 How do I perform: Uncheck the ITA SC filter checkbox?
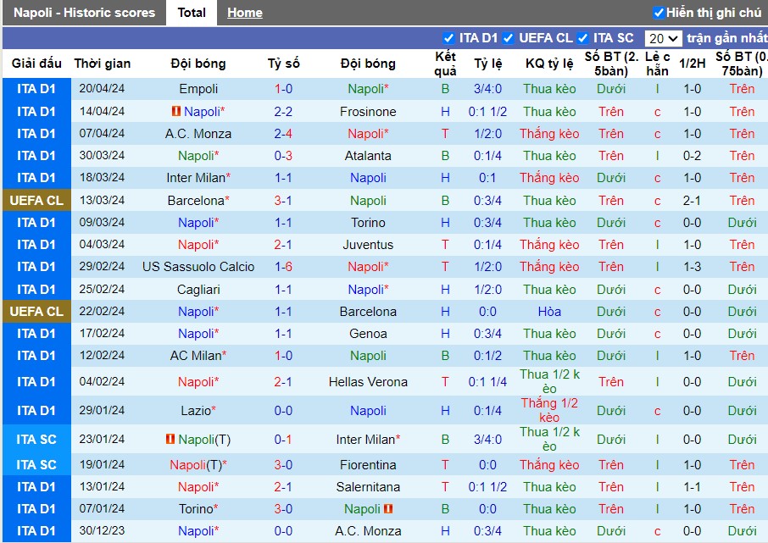coord(583,38)
